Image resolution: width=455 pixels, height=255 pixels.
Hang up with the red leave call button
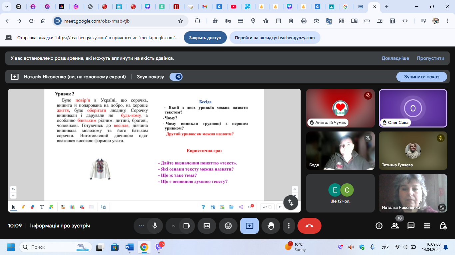pyautogui.click(x=309, y=226)
